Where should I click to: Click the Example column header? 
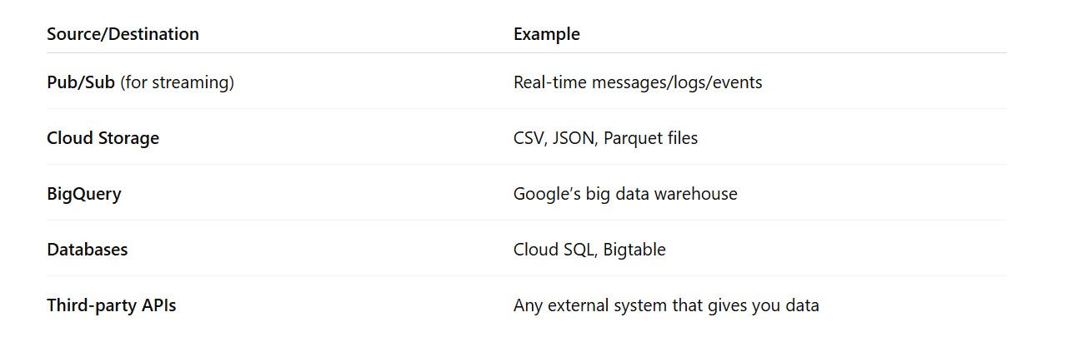[546, 34]
